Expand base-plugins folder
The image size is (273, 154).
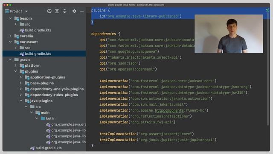pos(21,83)
